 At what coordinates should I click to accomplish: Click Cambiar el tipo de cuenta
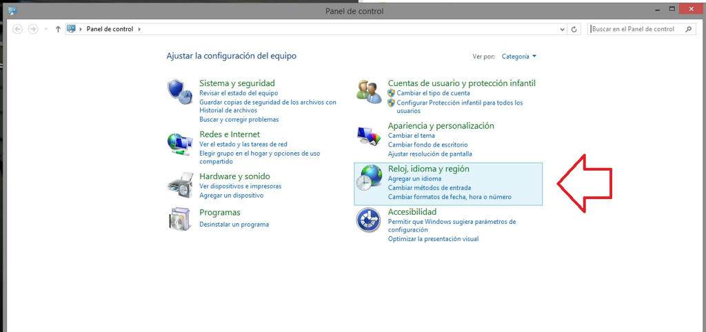coord(433,93)
